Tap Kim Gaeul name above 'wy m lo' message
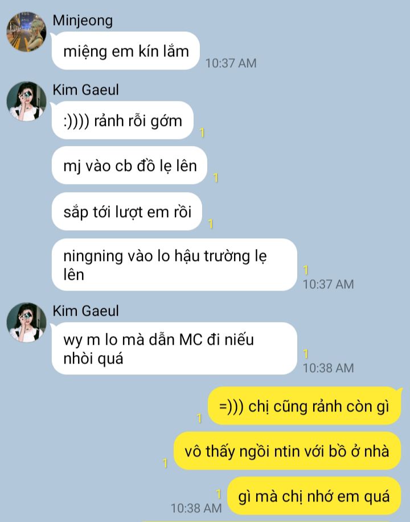 pos(85,311)
